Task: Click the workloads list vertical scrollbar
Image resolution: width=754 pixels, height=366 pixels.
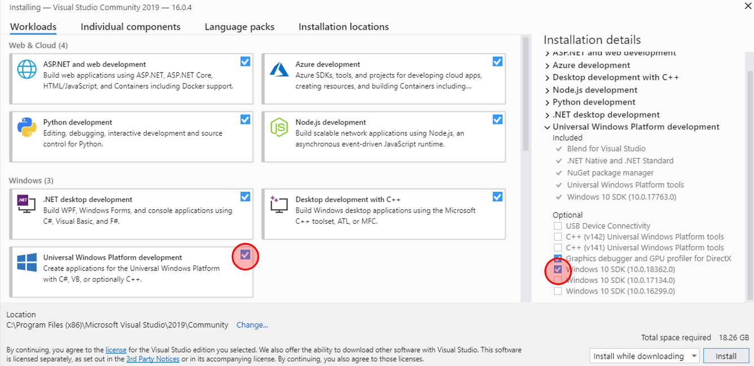Action: (526, 94)
